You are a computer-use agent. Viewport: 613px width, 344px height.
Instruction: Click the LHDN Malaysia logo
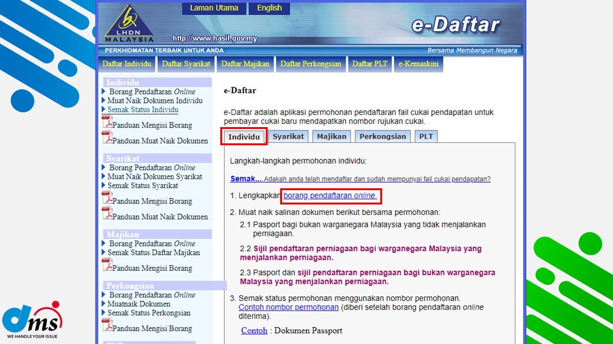pyautogui.click(x=129, y=23)
